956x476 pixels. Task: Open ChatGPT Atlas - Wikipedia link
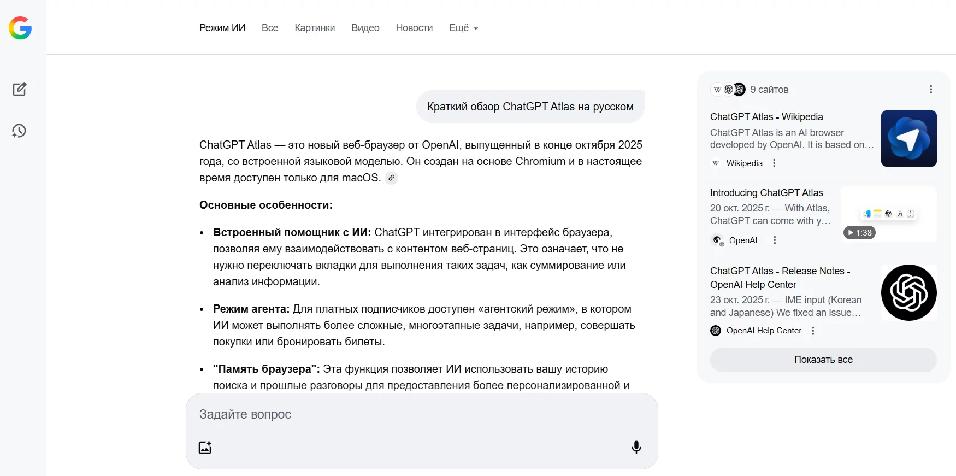766,117
